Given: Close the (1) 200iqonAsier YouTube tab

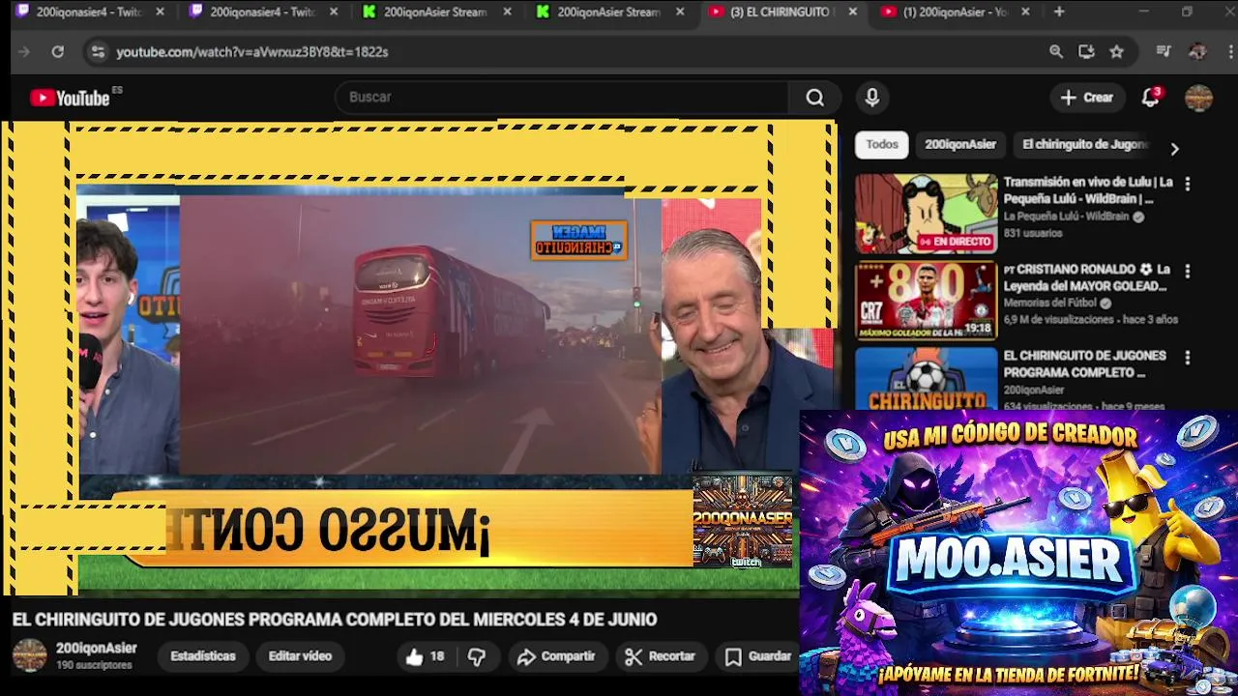Looking at the screenshot, I should pyautogui.click(x=1025, y=12).
